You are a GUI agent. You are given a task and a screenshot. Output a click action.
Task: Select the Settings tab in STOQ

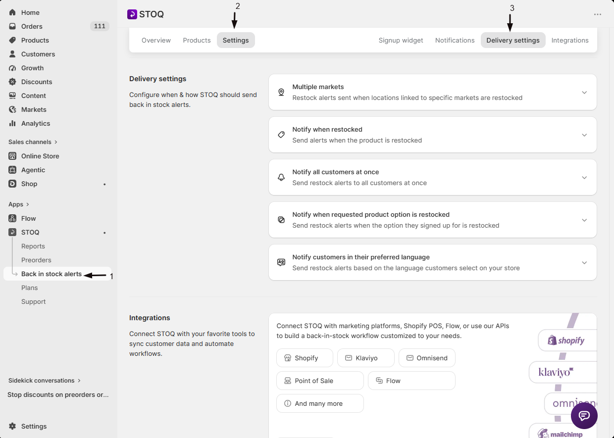(236, 40)
